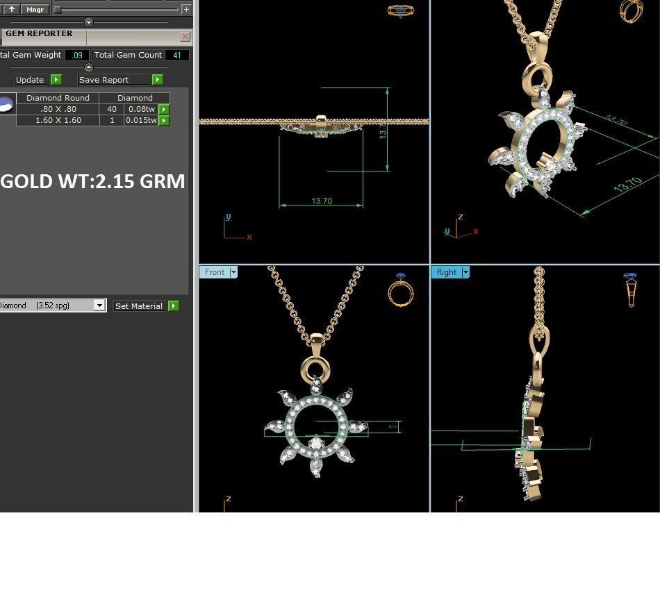Click the 13.70 dimension in top viewport
The height and width of the screenshot is (602, 660).
322,201
